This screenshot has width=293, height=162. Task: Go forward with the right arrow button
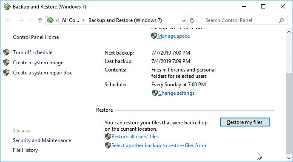pos(21,20)
